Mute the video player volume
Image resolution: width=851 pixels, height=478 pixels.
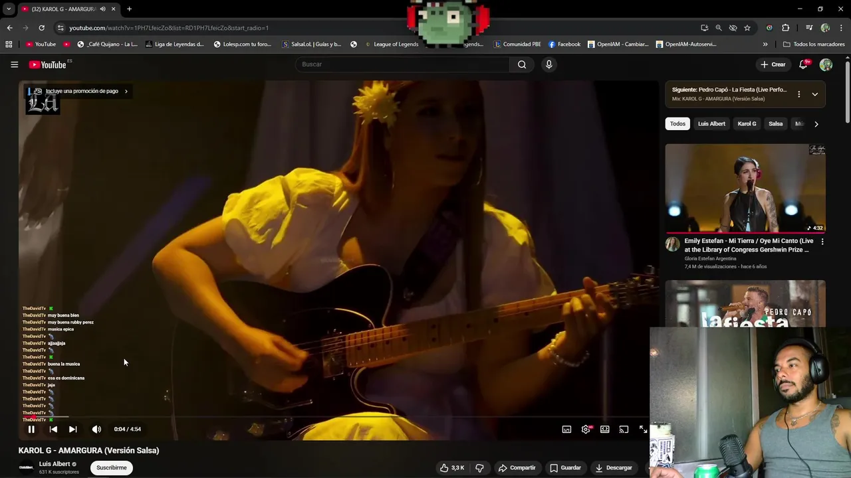click(x=96, y=429)
